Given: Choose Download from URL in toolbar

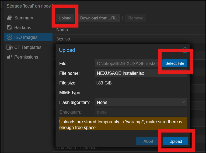Looking at the screenshot, I should (x=98, y=18).
